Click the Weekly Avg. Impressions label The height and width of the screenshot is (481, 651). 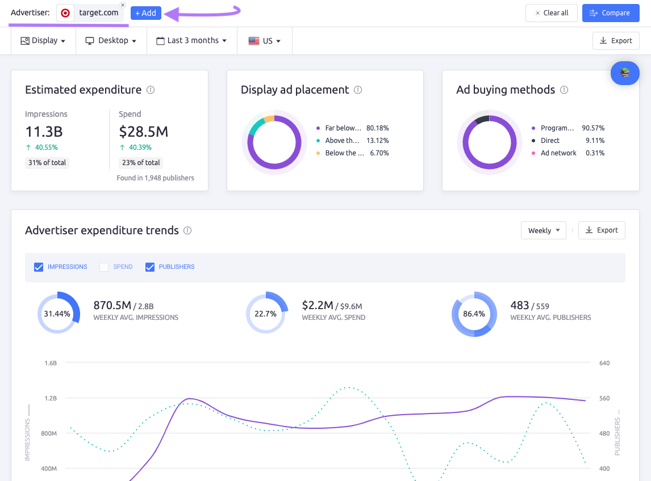tap(136, 318)
